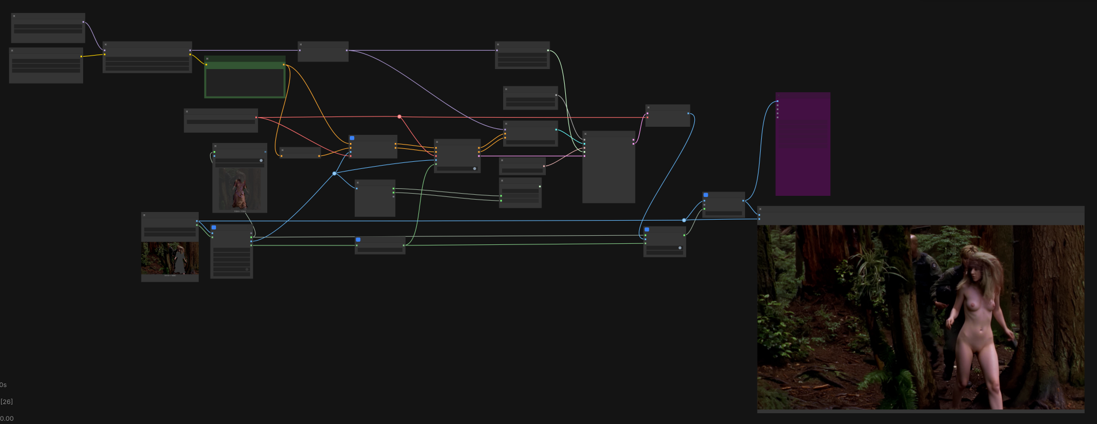Click widget field in the cyan-output node
The image size is (1097, 424).
tap(530, 142)
